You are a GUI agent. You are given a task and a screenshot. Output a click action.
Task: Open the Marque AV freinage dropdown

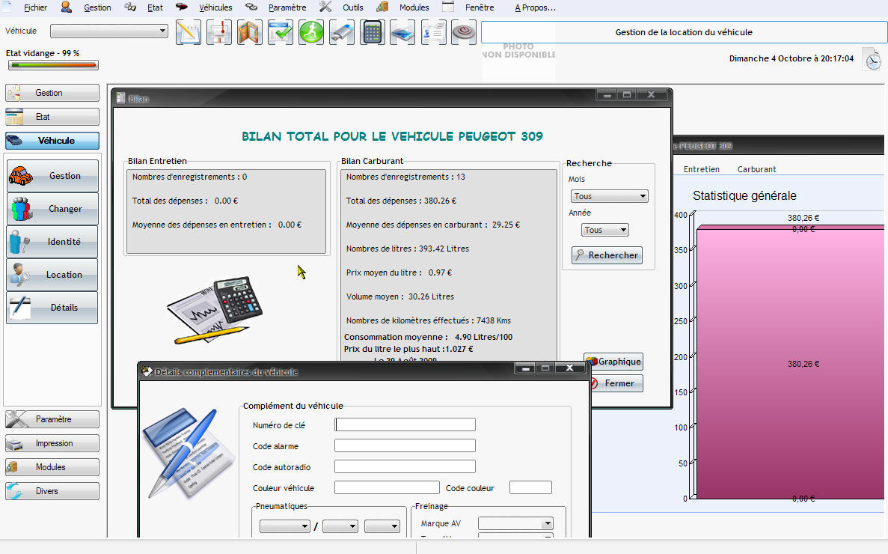[515, 523]
